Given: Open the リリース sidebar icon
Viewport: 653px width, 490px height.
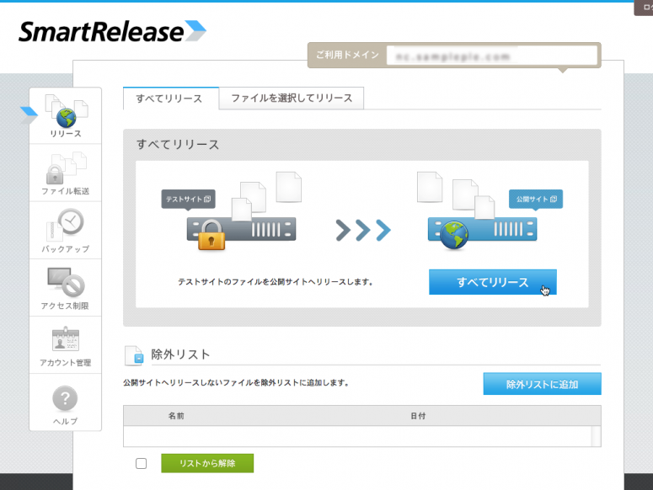Looking at the screenshot, I should point(65,115).
